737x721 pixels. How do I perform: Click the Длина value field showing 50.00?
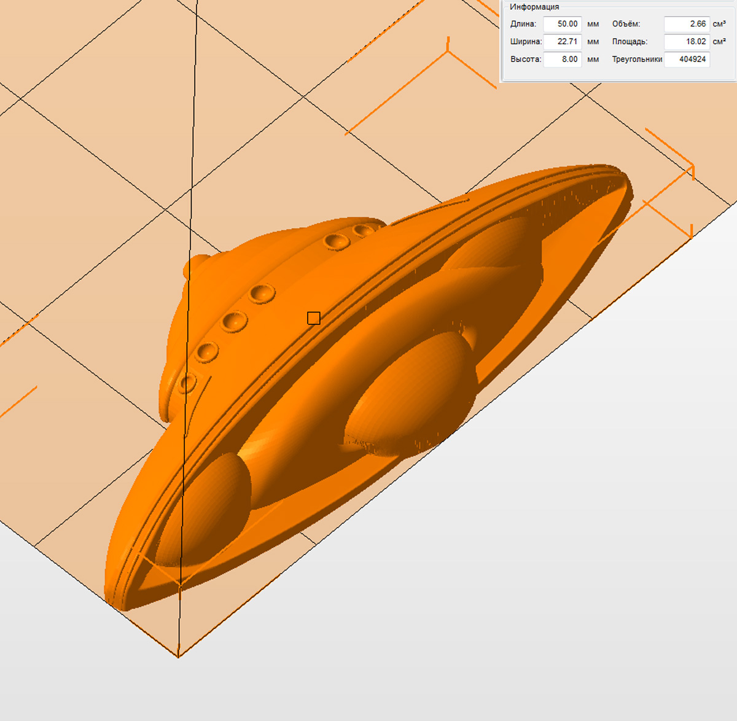coord(562,24)
